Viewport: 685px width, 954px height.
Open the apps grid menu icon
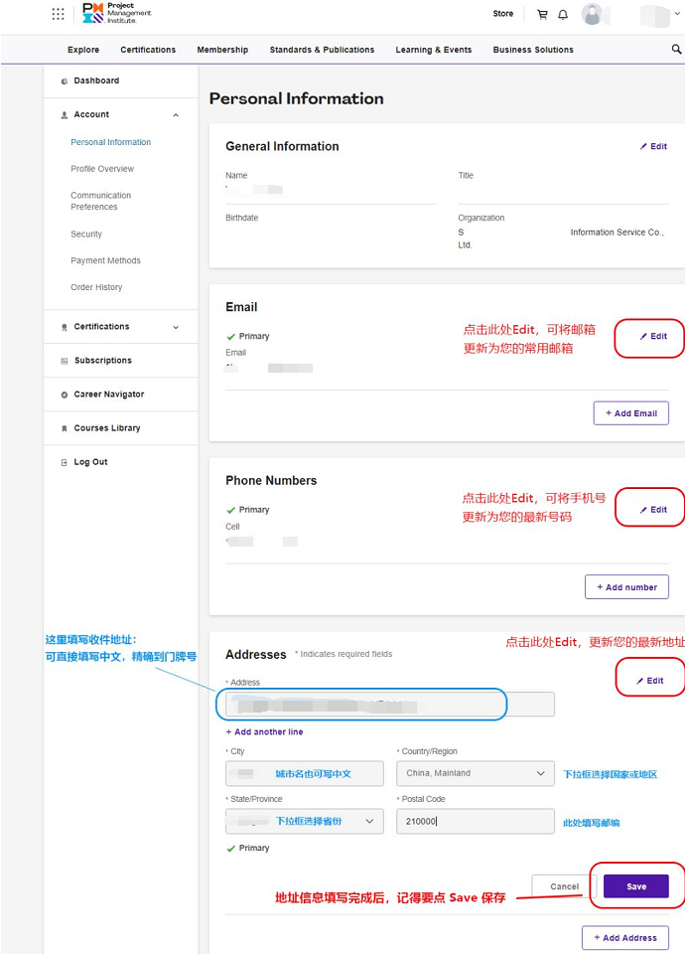[58, 14]
